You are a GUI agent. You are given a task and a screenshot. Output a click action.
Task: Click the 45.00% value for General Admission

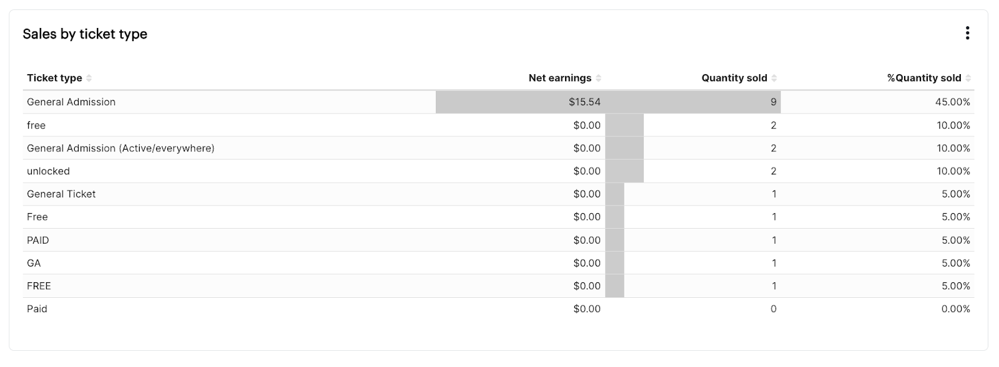(953, 102)
